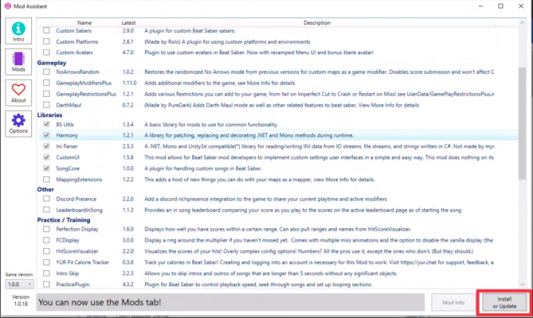This screenshot has height=318, width=533.
Task: Toggle the BS Utils checkbox
Action: (46, 125)
